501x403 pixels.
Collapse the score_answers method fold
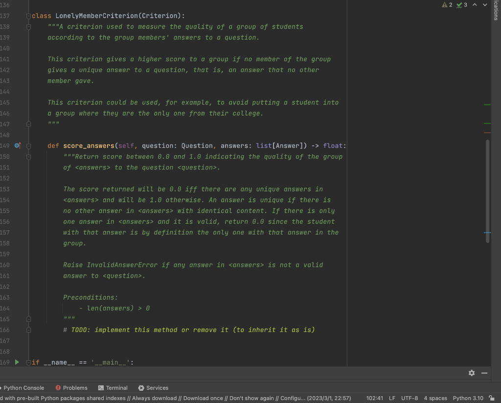28,146
